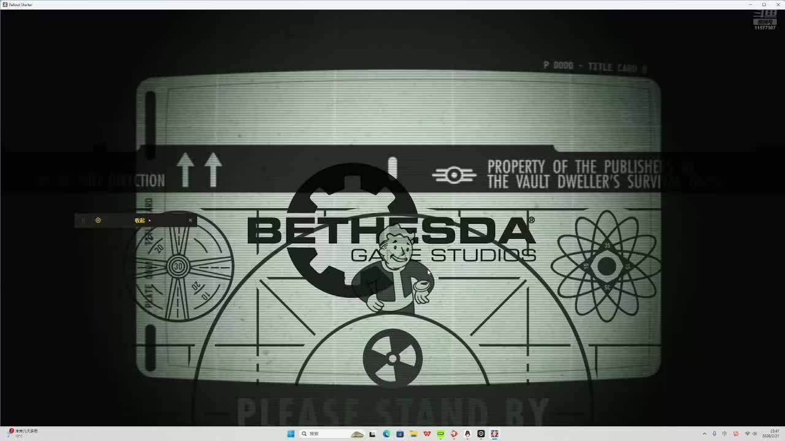
Task: Open the blue square app beside Edge
Action: pyautogui.click(x=400, y=434)
